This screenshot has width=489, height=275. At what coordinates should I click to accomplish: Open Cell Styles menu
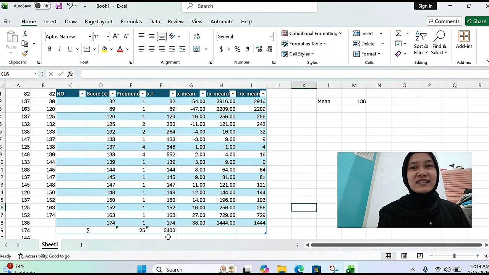point(298,54)
